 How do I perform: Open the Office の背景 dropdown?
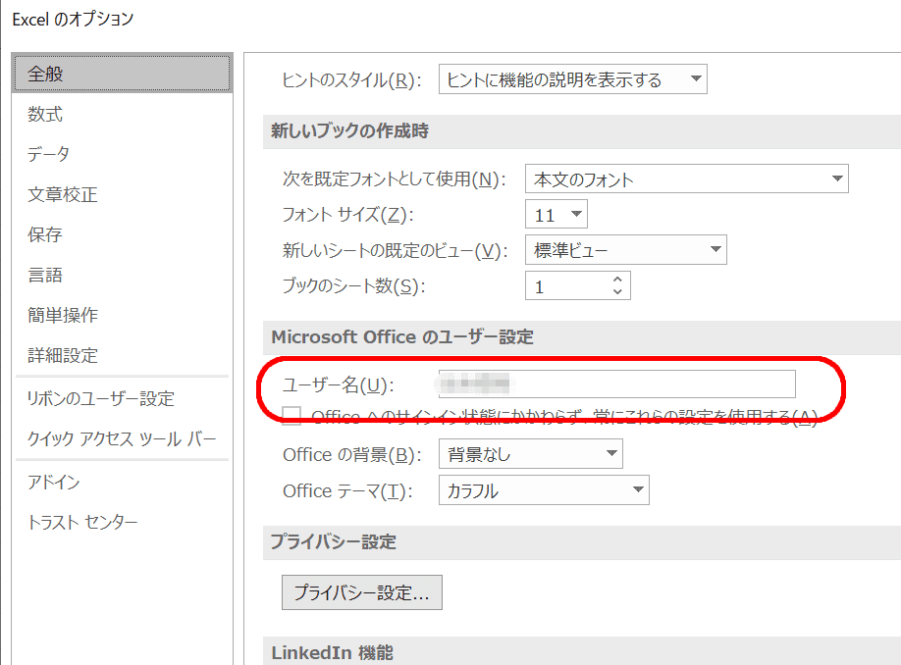point(531,454)
